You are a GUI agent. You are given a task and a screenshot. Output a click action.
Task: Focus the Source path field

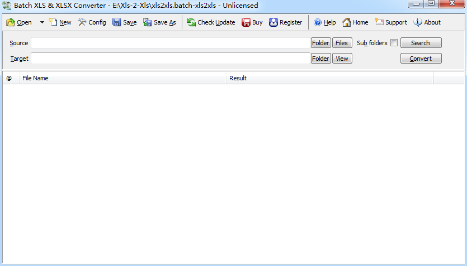[171, 43]
